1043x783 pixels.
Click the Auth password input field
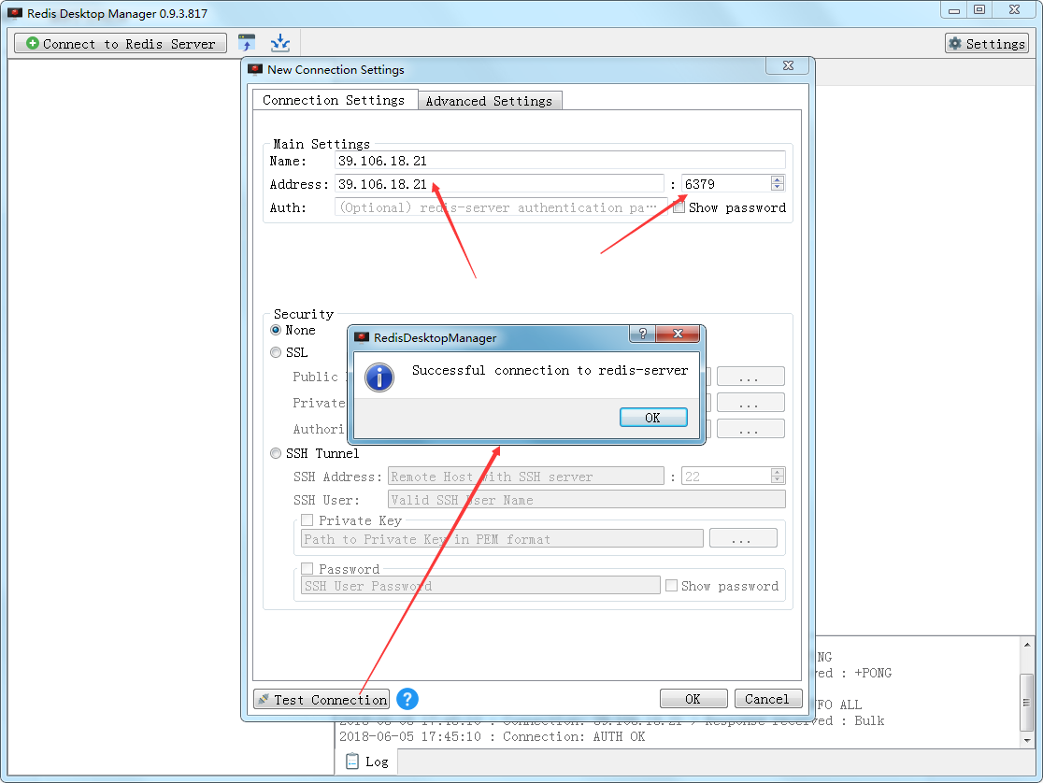click(502, 207)
